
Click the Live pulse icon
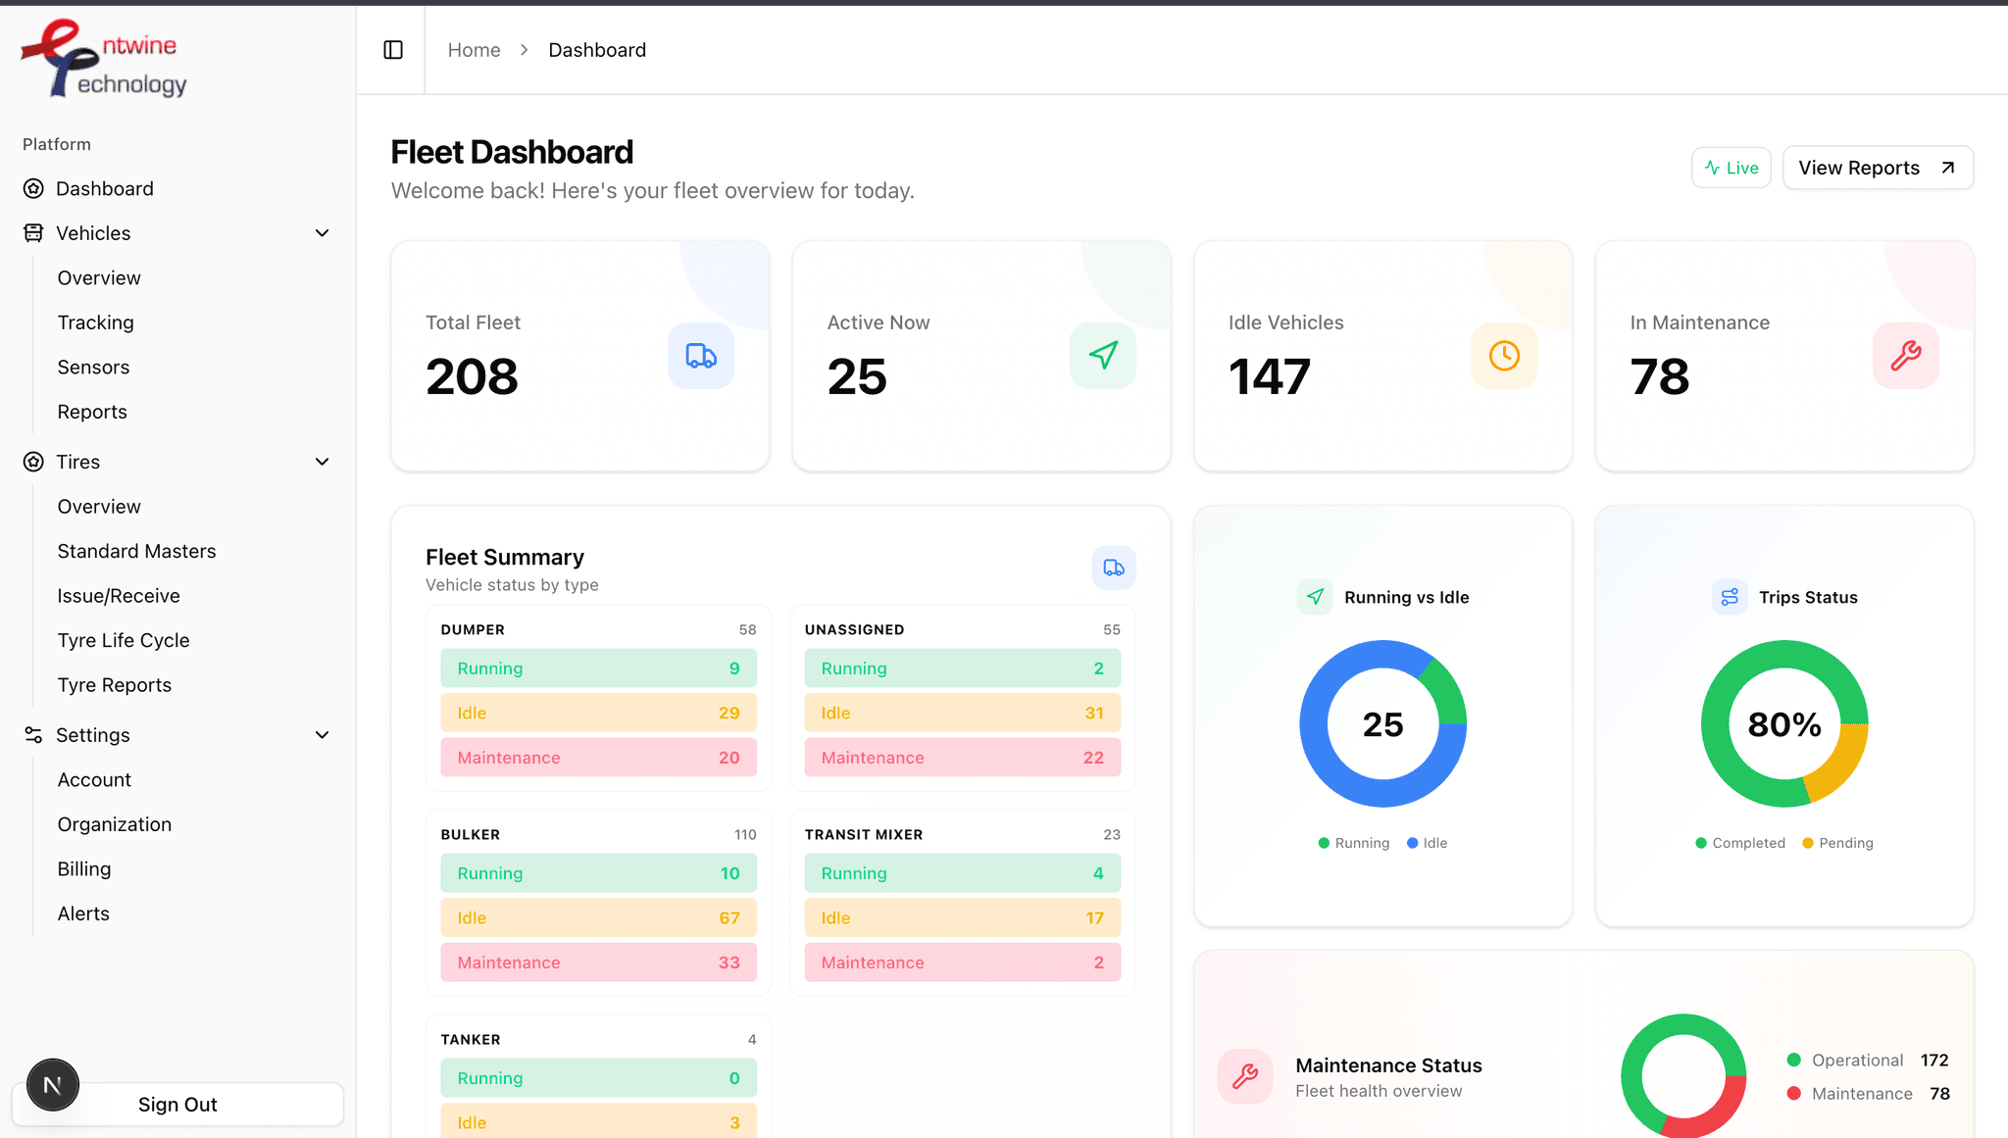(1712, 168)
